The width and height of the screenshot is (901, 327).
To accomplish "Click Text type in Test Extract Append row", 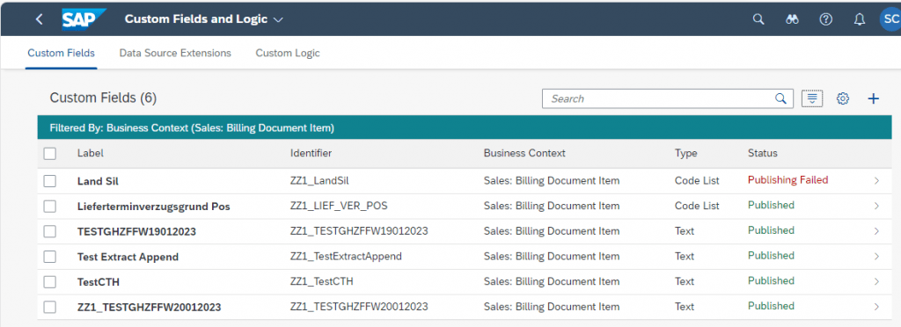I will [685, 257].
